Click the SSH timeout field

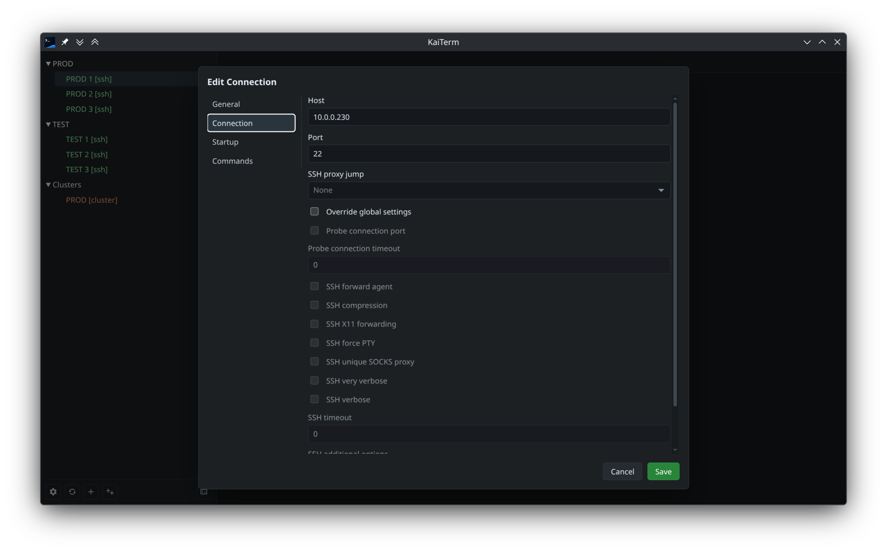[489, 434]
